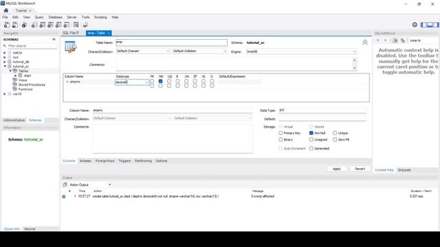Click the reconnect to DBMS toolbar icon
The width and height of the screenshot is (440, 247).
(x=85, y=25)
